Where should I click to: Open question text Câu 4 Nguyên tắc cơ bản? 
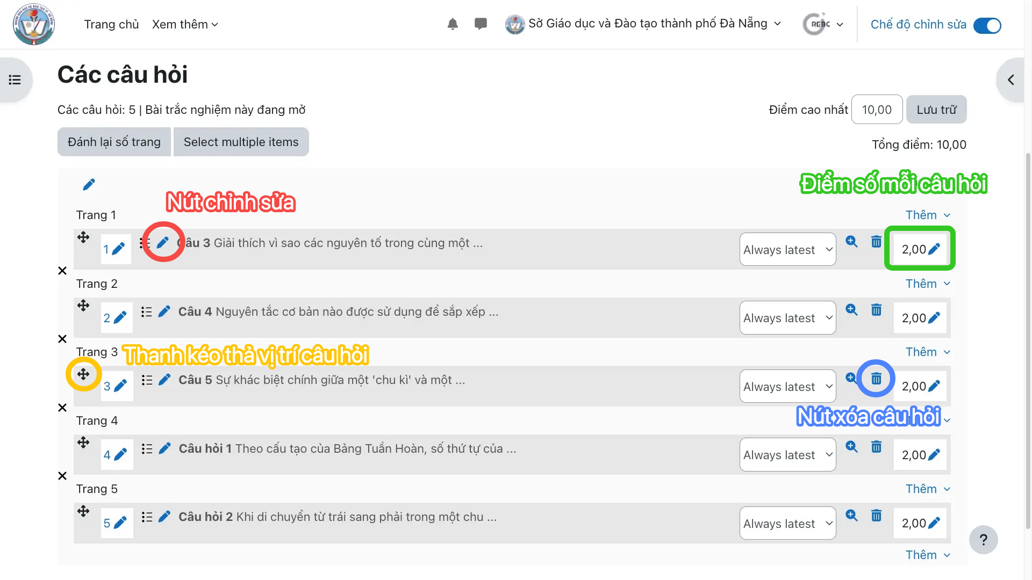(x=339, y=311)
